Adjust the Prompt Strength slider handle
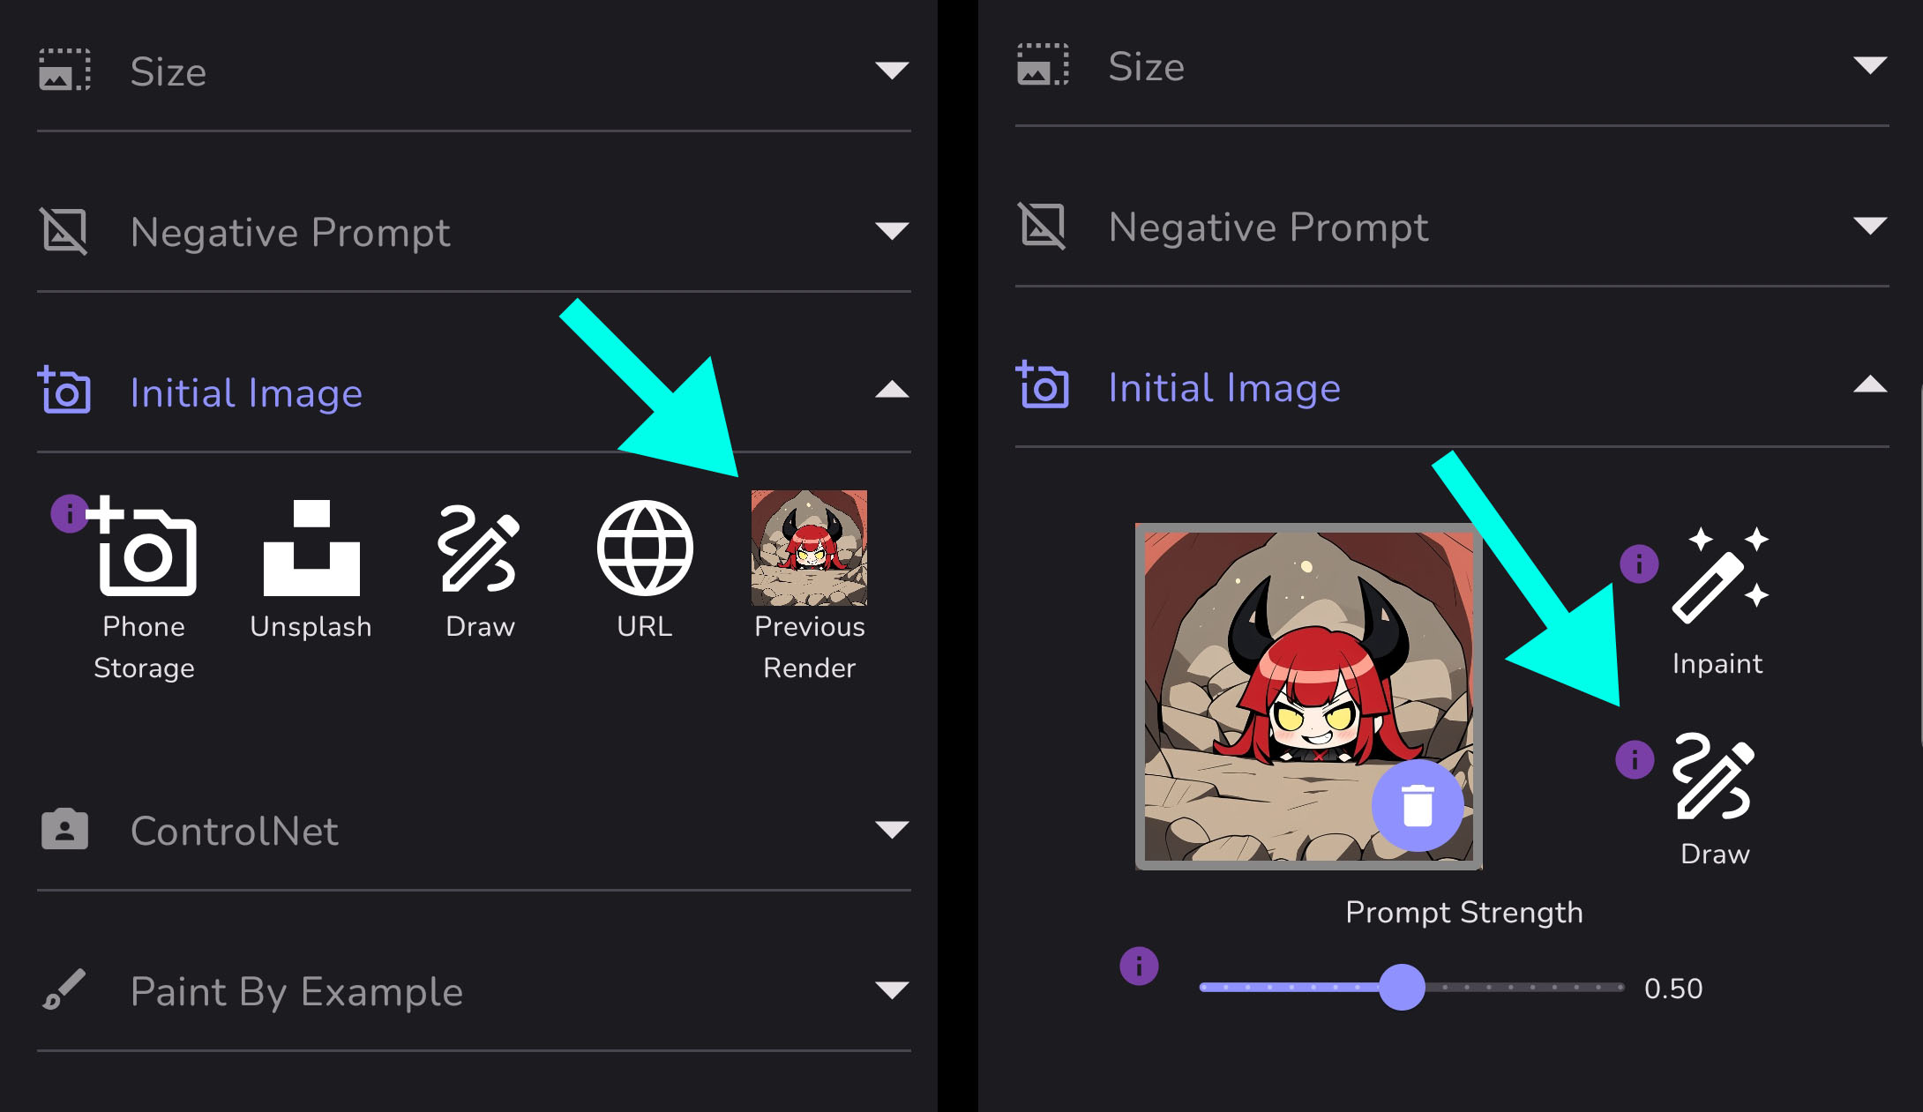This screenshot has height=1112, width=1923. point(1402,987)
